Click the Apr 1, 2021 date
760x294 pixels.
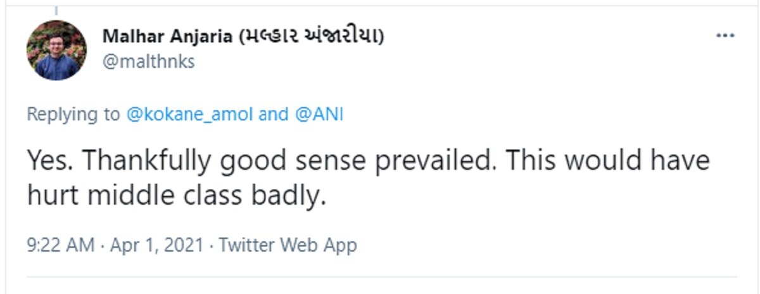(156, 245)
